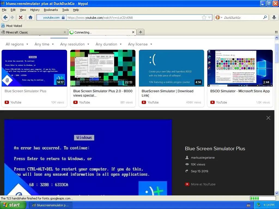
Task: Expand the Any resolution filter
Action: tap(75, 44)
